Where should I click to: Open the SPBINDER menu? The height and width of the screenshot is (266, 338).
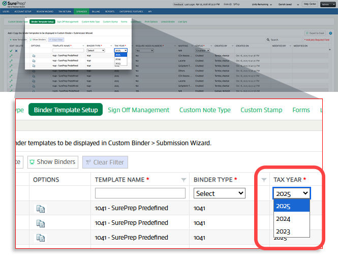coord(81,11)
